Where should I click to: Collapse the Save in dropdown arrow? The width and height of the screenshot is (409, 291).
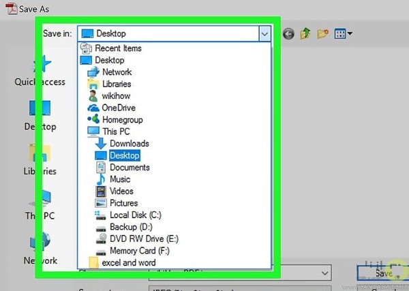point(264,33)
